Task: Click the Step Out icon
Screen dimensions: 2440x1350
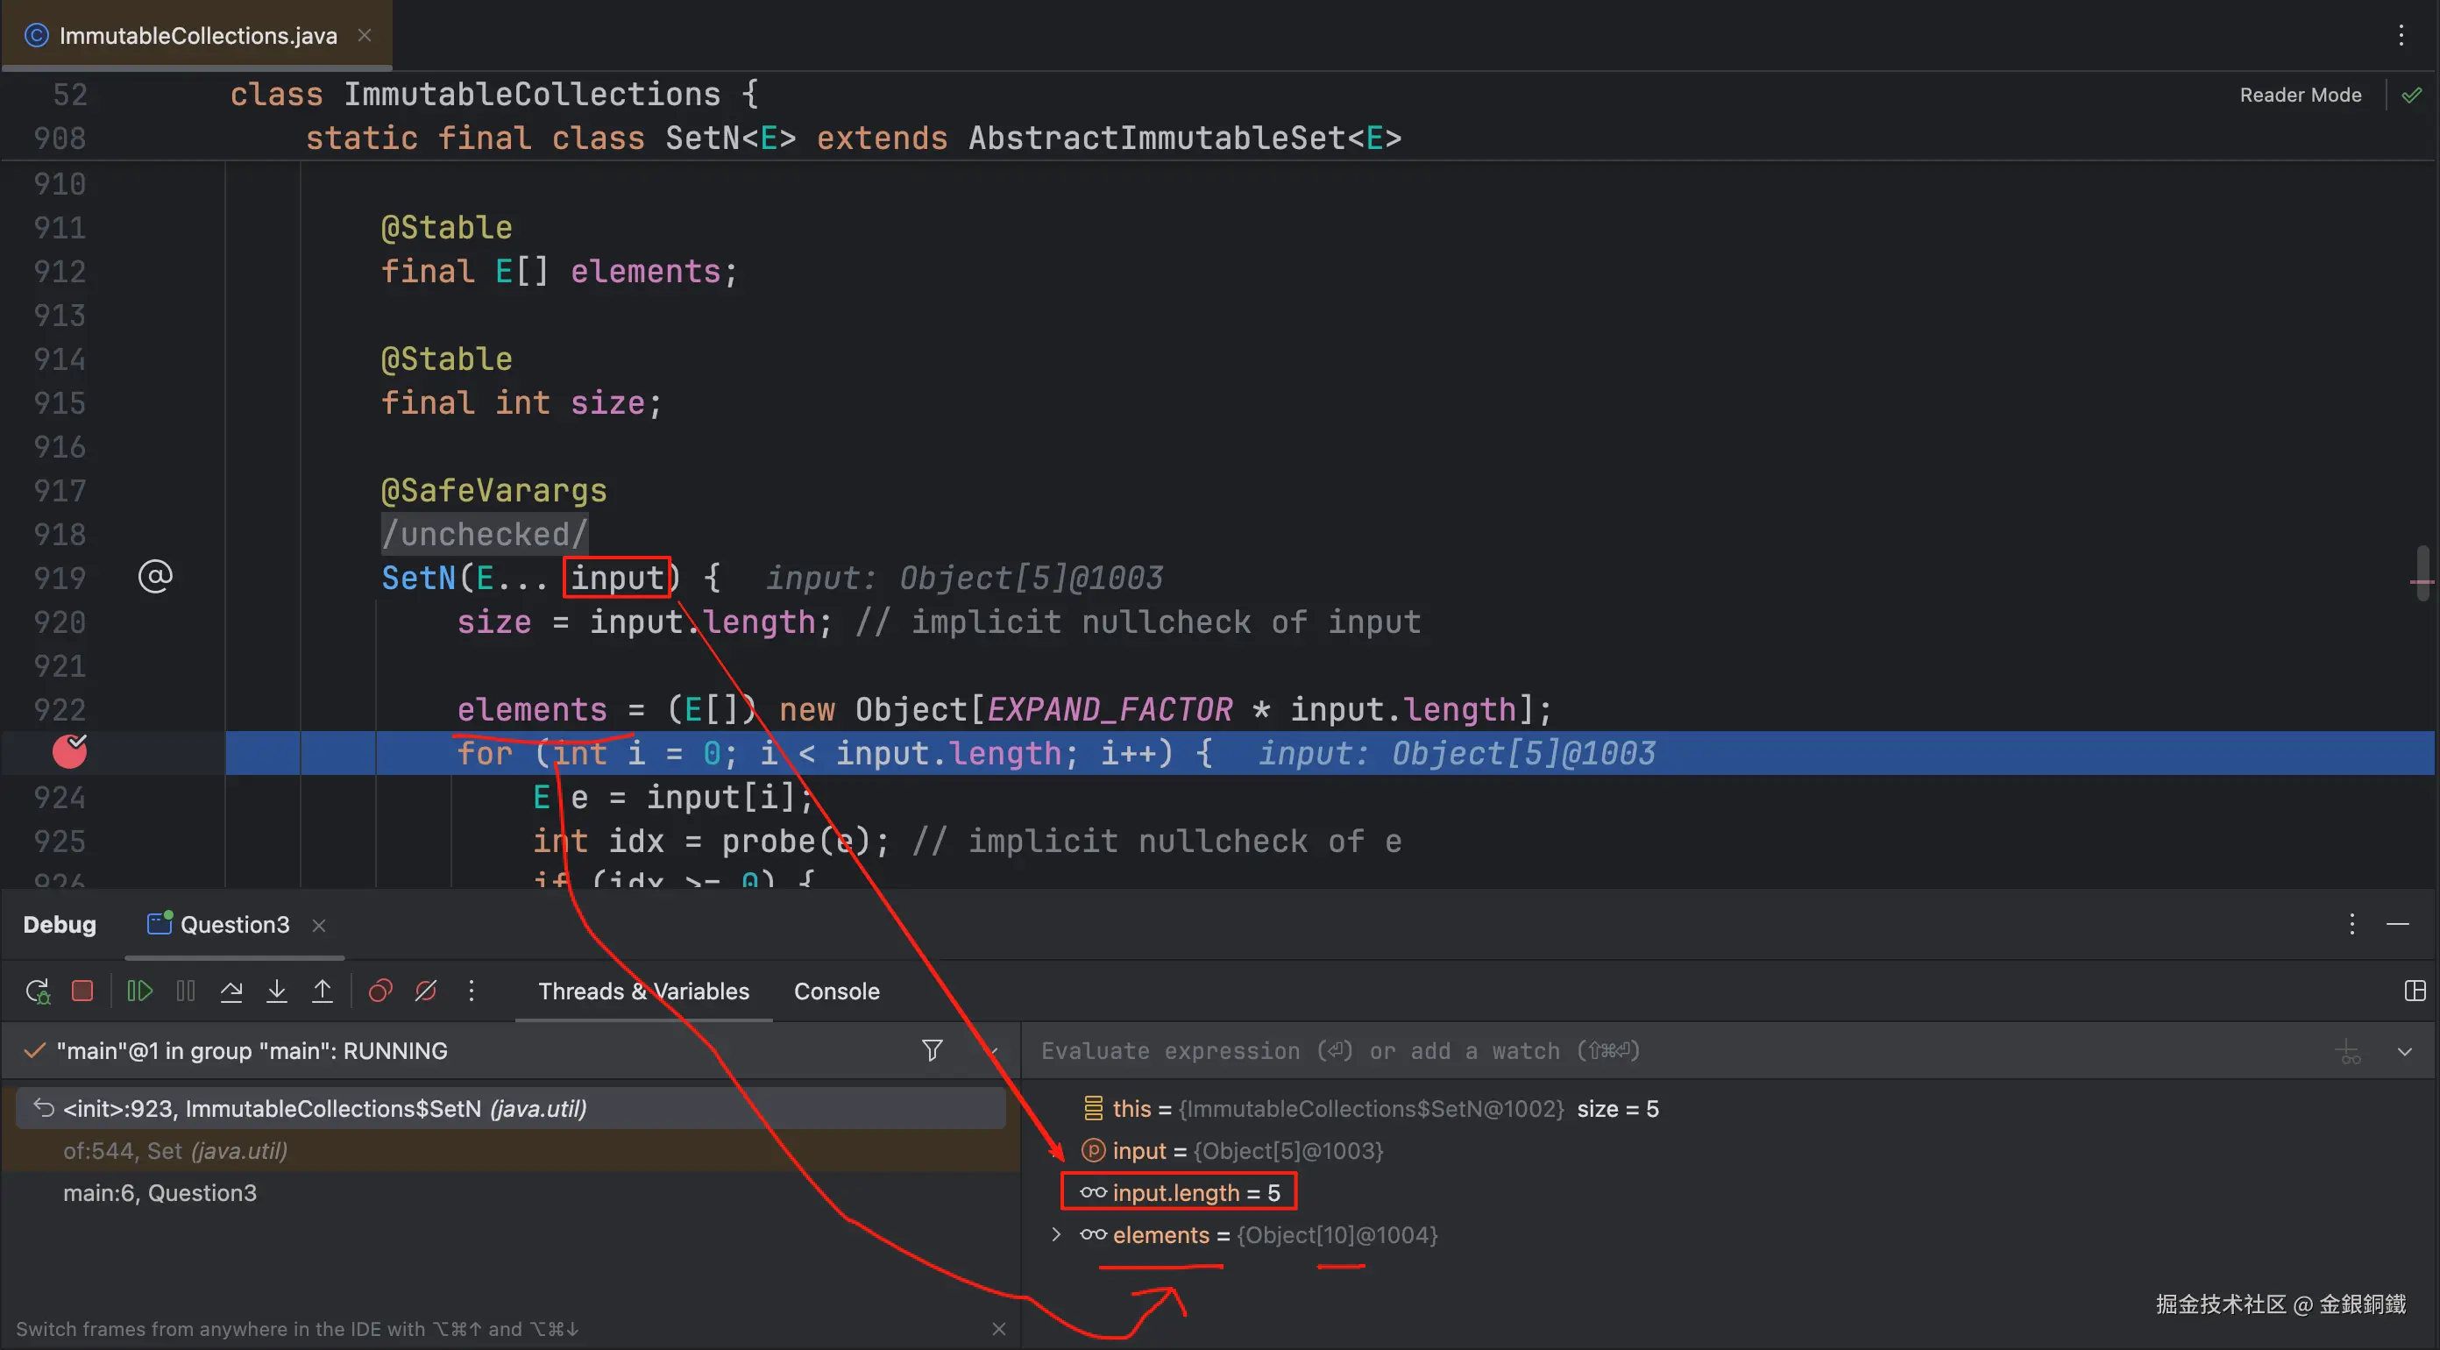Action: coord(322,991)
